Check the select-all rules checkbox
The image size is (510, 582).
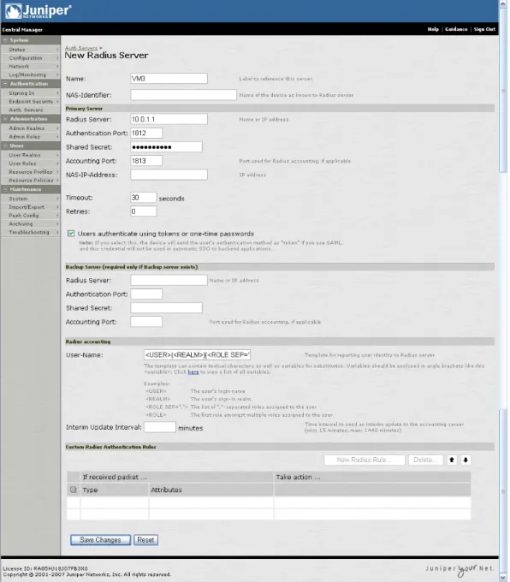tap(73, 490)
